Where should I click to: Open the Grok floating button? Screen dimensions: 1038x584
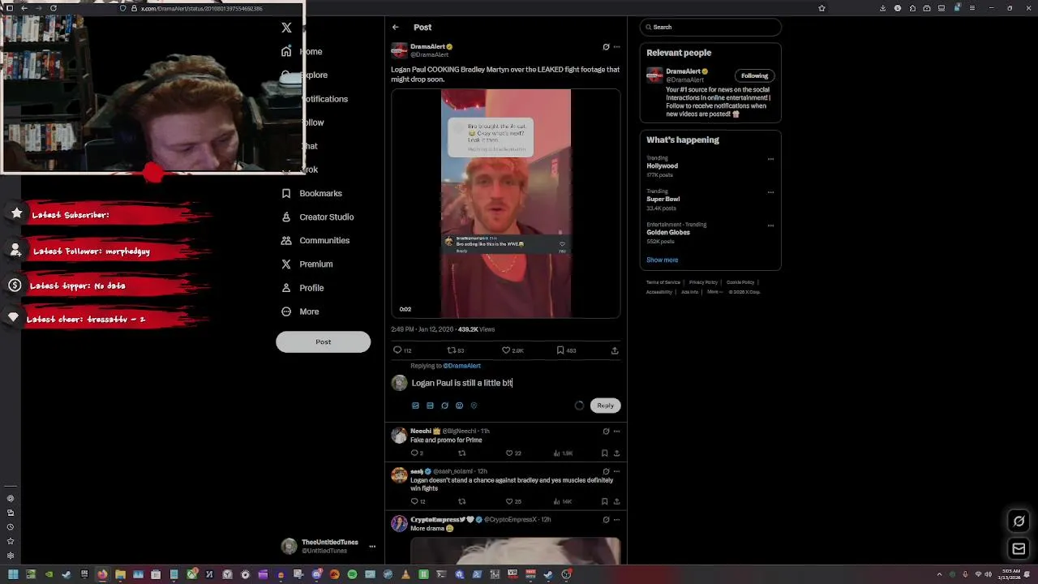pyautogui.click(x=1019, y=522)
